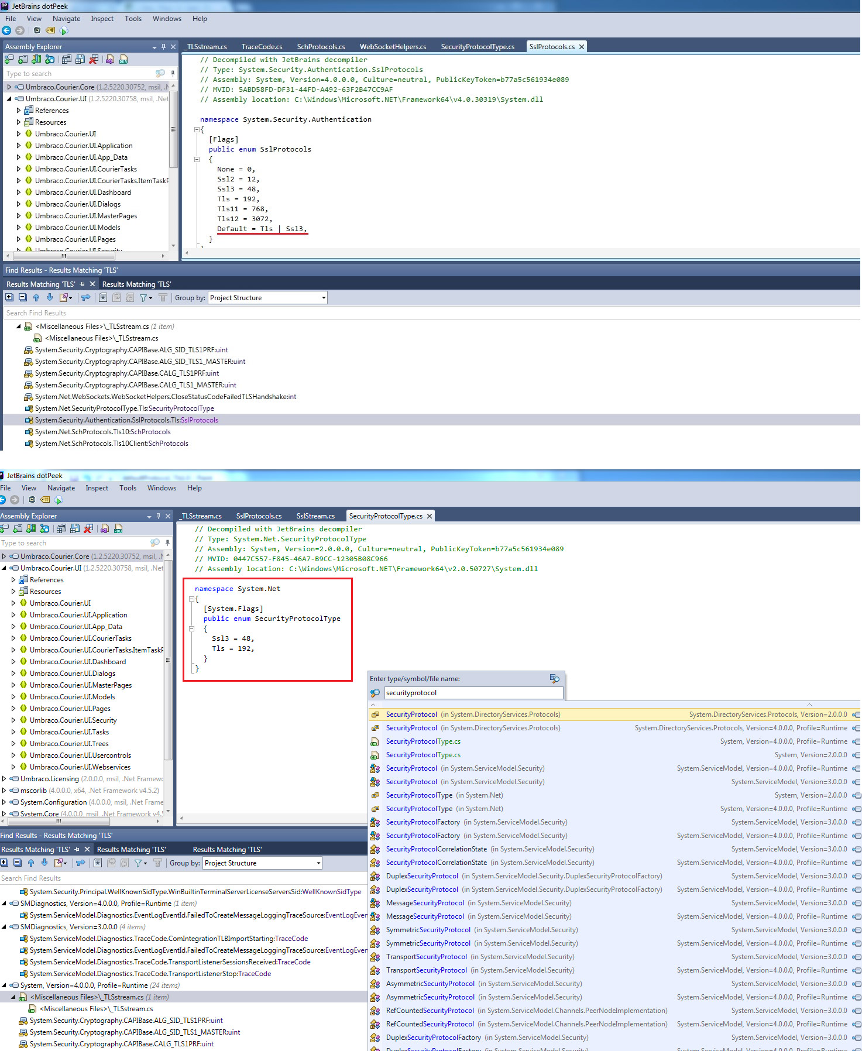Click securityprotocol search input field
Screen dimensions: 862x1051
coord(473,692)
